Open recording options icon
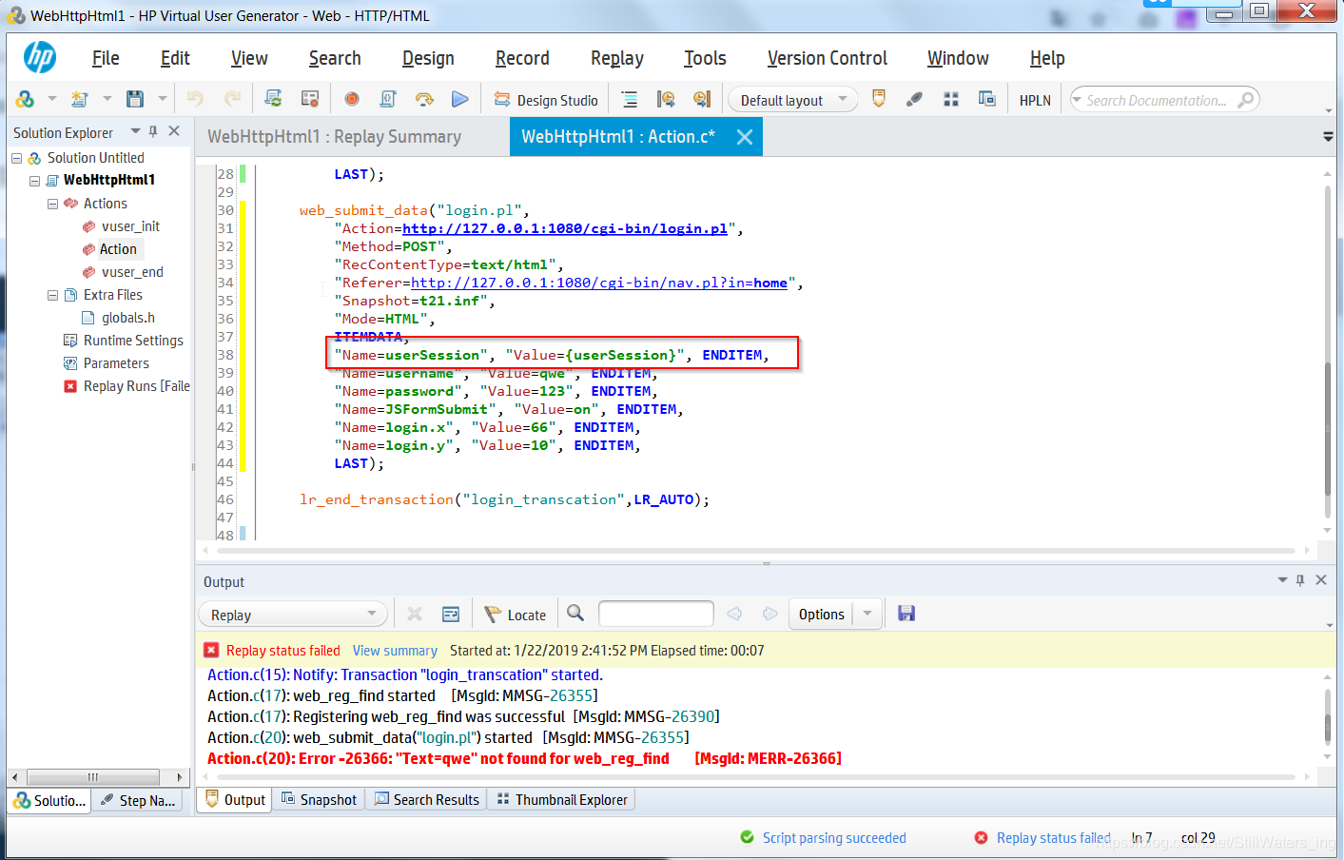1344x860 pixels. [309, 99]
